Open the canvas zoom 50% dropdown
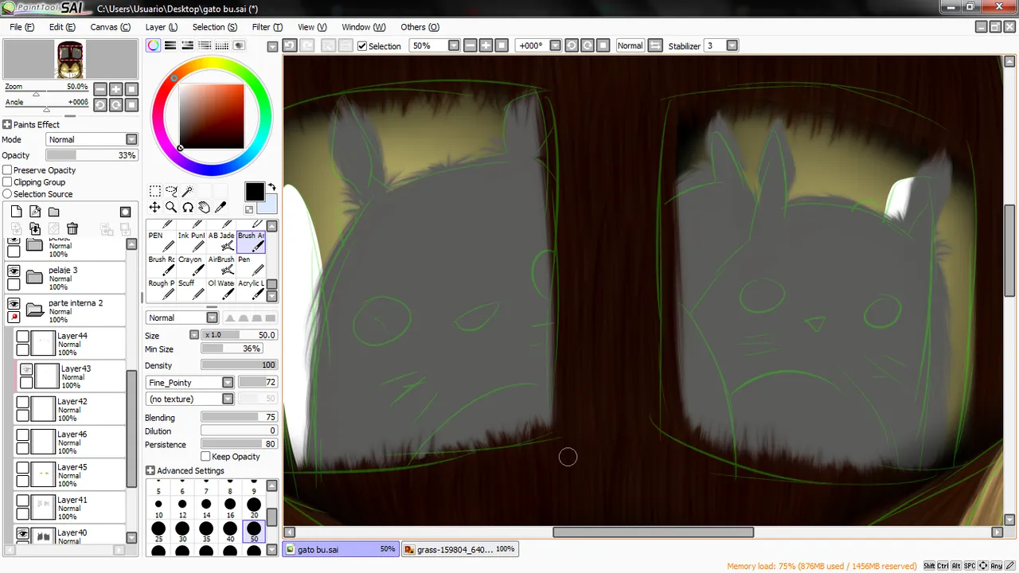The height and width of the screenshot is (573, 1019). tap(454, 46)
